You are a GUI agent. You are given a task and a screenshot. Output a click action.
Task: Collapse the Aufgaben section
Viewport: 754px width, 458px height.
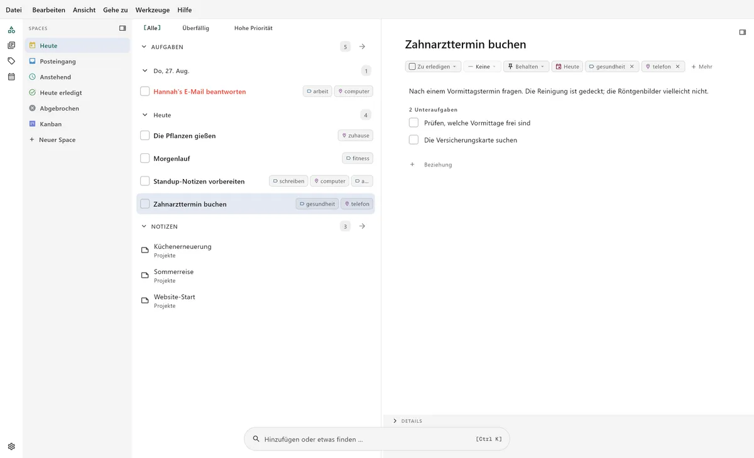144,46
